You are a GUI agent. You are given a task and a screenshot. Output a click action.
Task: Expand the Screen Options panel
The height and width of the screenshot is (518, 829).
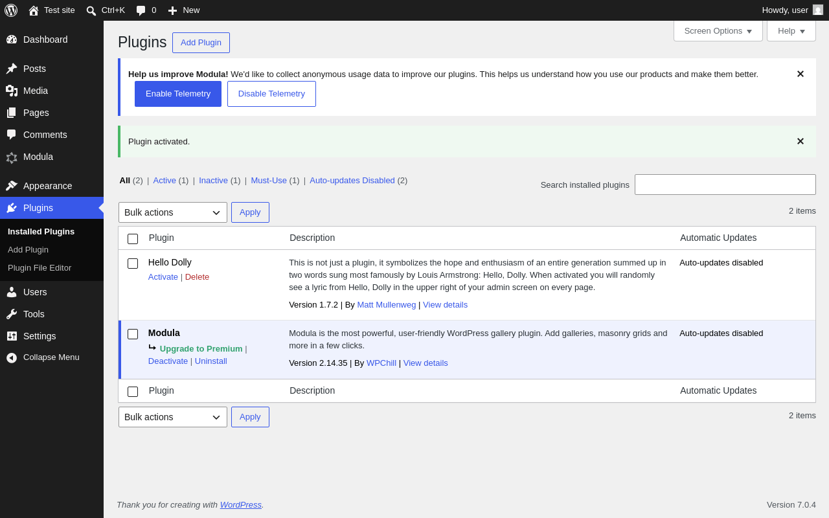coord(718,30)
